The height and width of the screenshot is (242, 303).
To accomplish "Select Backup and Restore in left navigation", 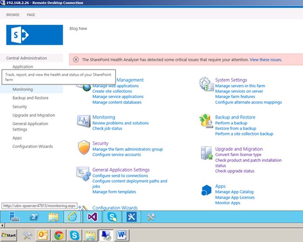I will (30, 98).
